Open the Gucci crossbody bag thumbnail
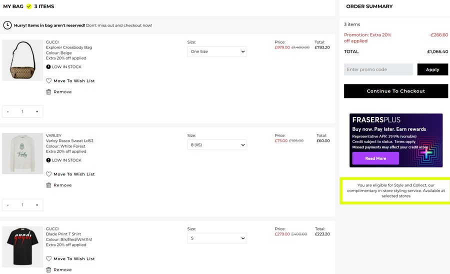Screen dimensions: 450x274 tap(22, 60)
